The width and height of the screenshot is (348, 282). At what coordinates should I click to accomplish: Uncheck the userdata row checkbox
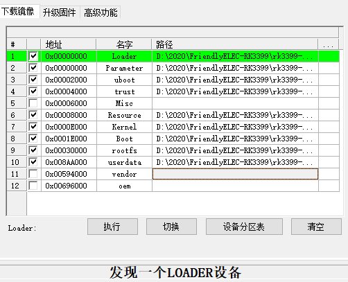(x=33, y=162)
